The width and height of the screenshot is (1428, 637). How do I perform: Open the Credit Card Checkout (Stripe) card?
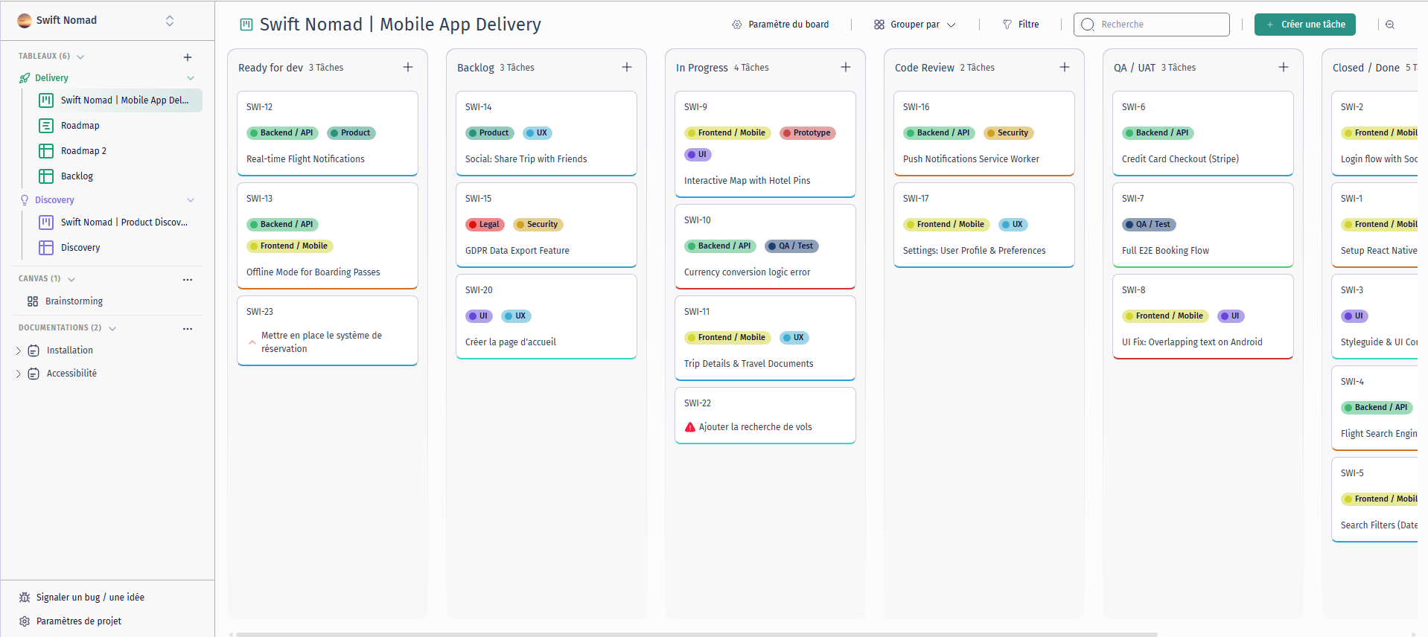coord(1203,133)
